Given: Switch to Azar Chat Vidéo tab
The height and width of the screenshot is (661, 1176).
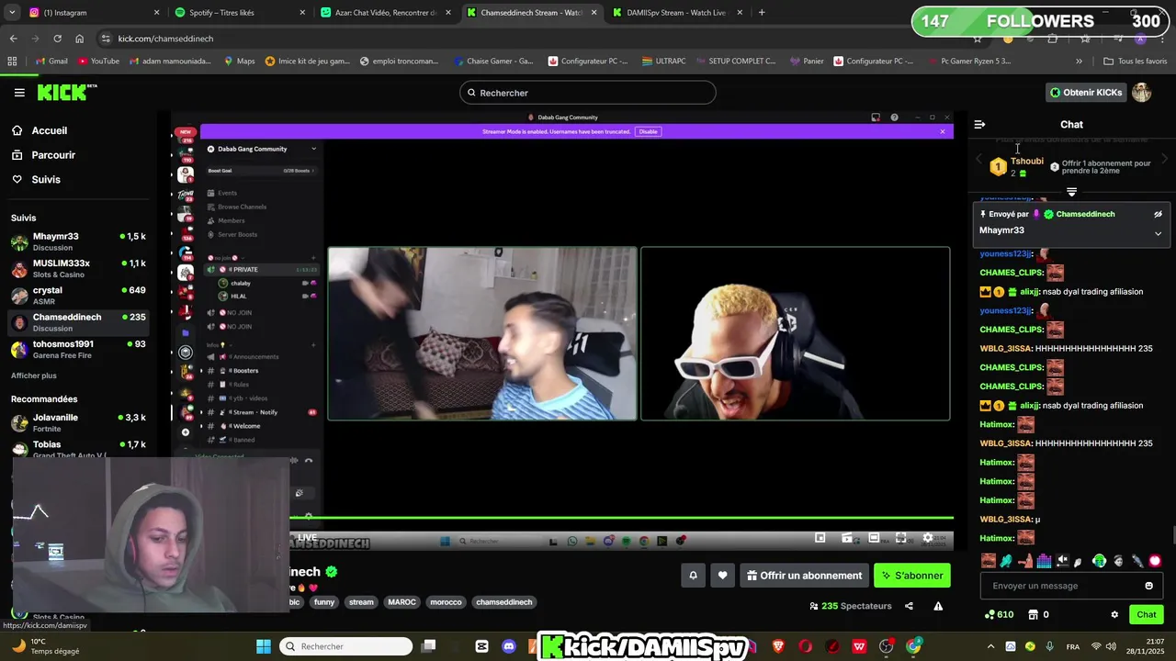Looking at the screenshot, I should (386, 13).
